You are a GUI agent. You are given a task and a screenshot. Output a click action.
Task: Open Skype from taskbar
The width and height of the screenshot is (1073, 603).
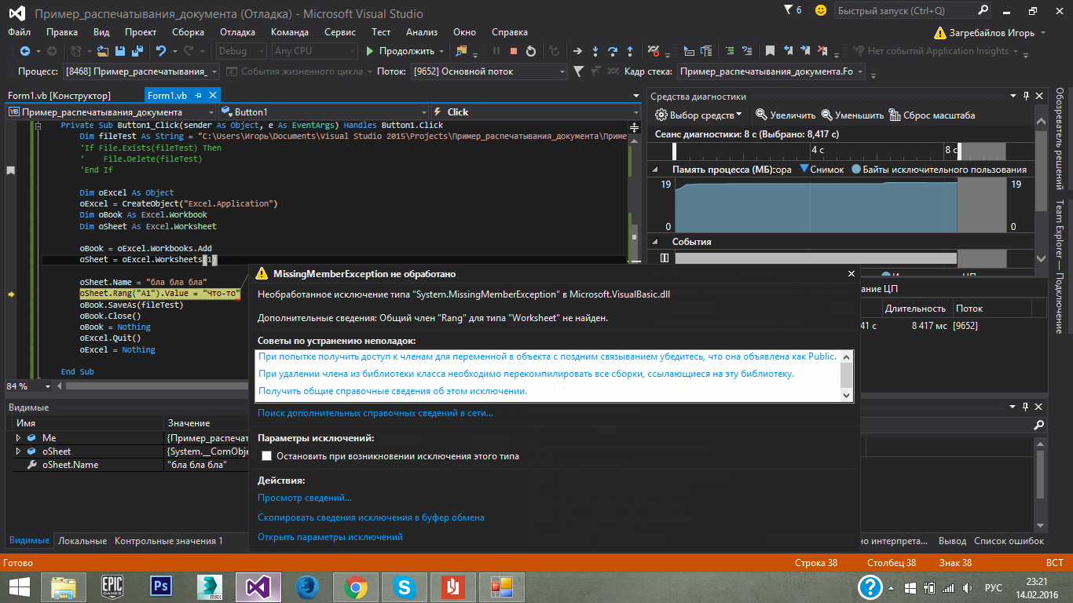pyautogui.click(x=405, y=587)
